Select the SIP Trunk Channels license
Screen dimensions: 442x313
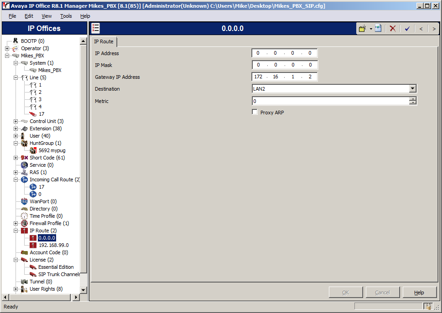tap(59, 274)
